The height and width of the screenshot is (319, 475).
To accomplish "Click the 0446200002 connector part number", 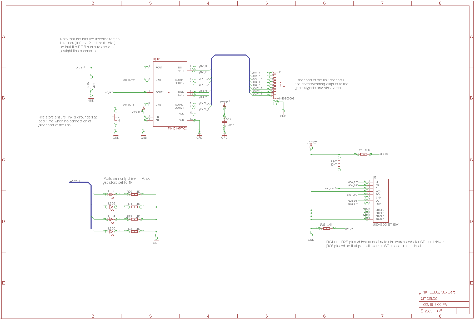I will [286, 98].
